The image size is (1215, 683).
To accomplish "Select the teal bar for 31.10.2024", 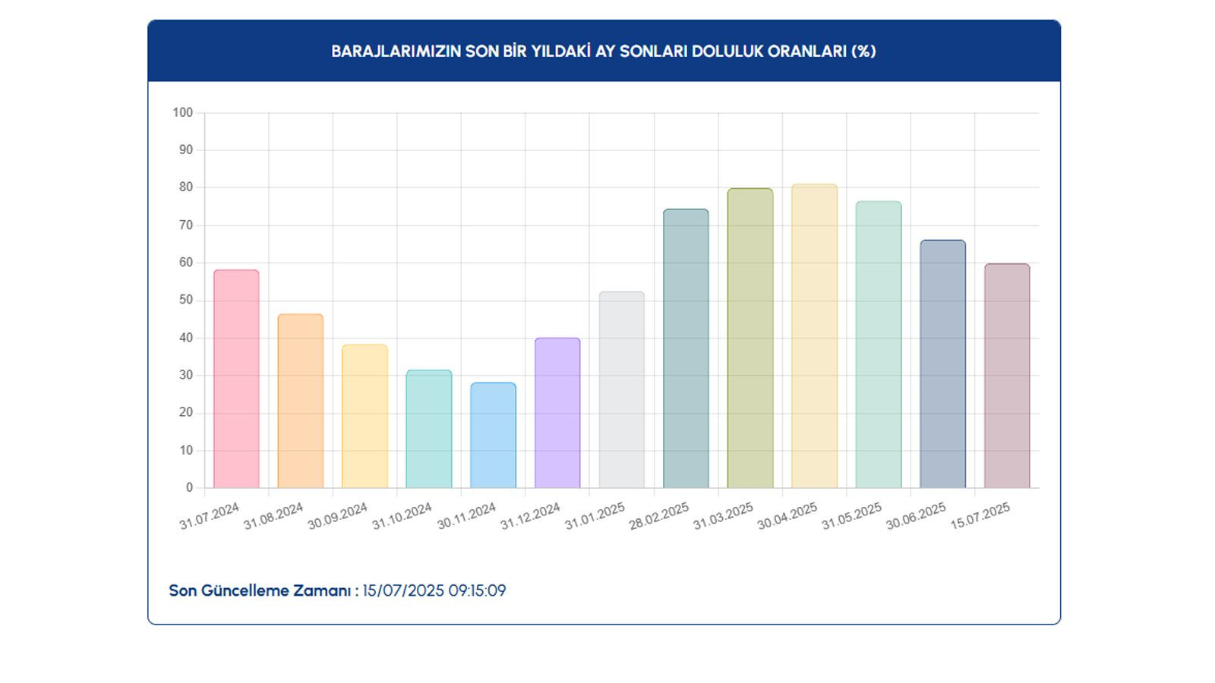I will [x=429, y=429].
